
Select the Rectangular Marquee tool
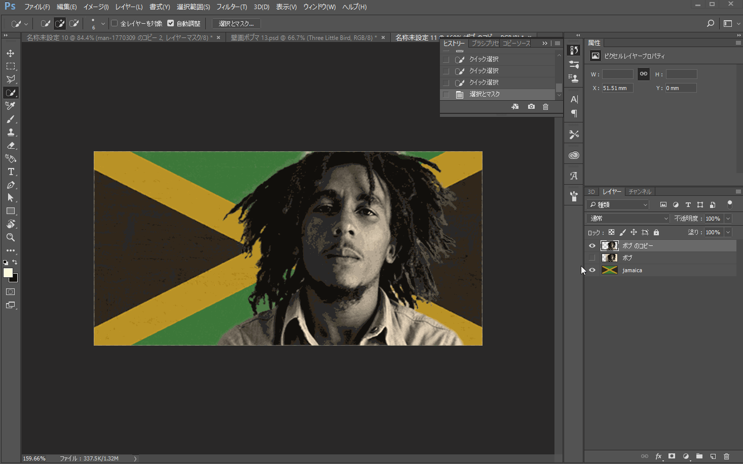coord(11,66)
